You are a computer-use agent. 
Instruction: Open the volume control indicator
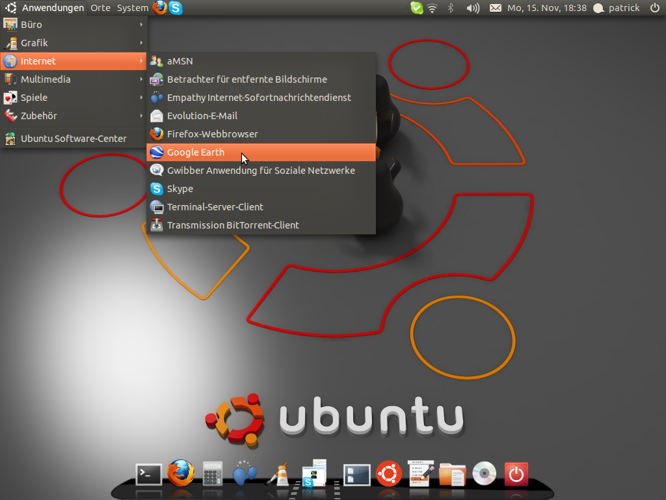tap(473, 8)
